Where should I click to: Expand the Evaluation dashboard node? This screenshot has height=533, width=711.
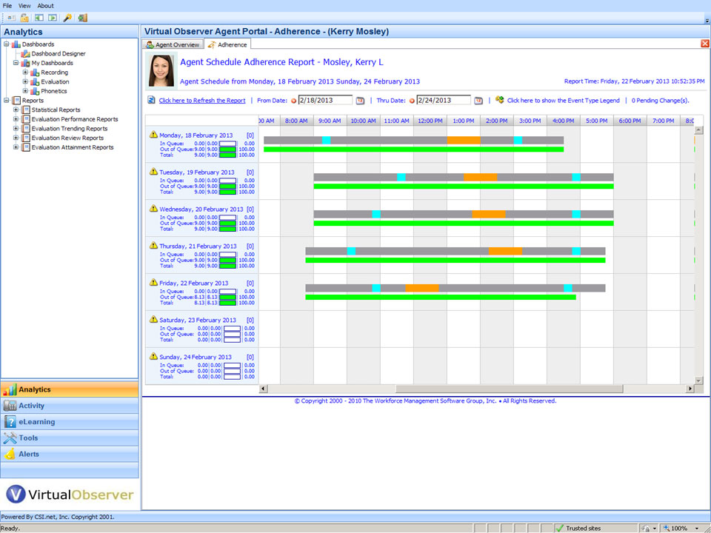click(25, 81)
